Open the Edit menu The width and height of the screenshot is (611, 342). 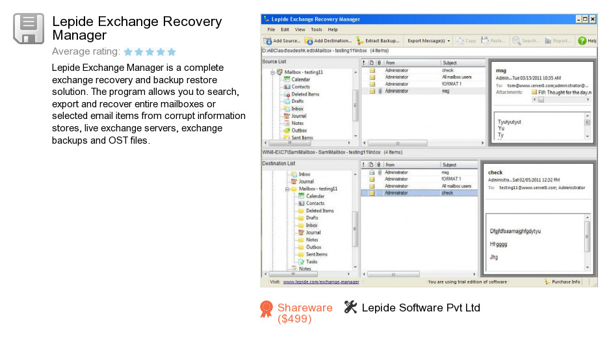(285, 30)
